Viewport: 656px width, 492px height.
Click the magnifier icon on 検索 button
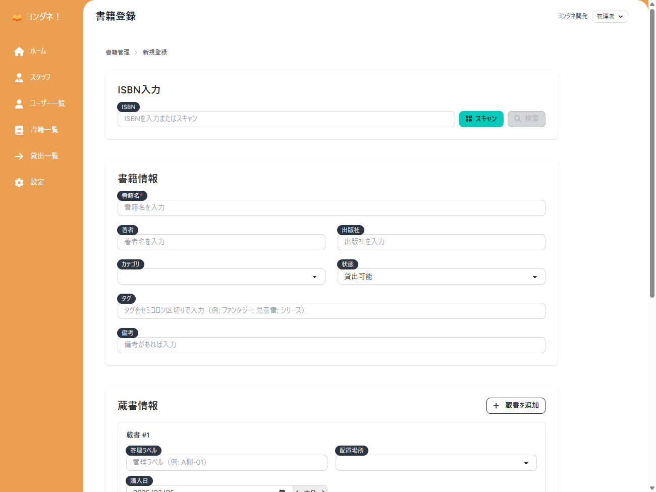[x=518, y=119]
